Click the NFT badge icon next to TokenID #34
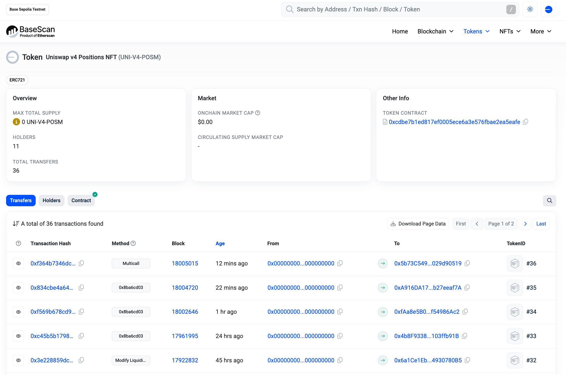Screen dimensions: 566x375 point(515,312)
